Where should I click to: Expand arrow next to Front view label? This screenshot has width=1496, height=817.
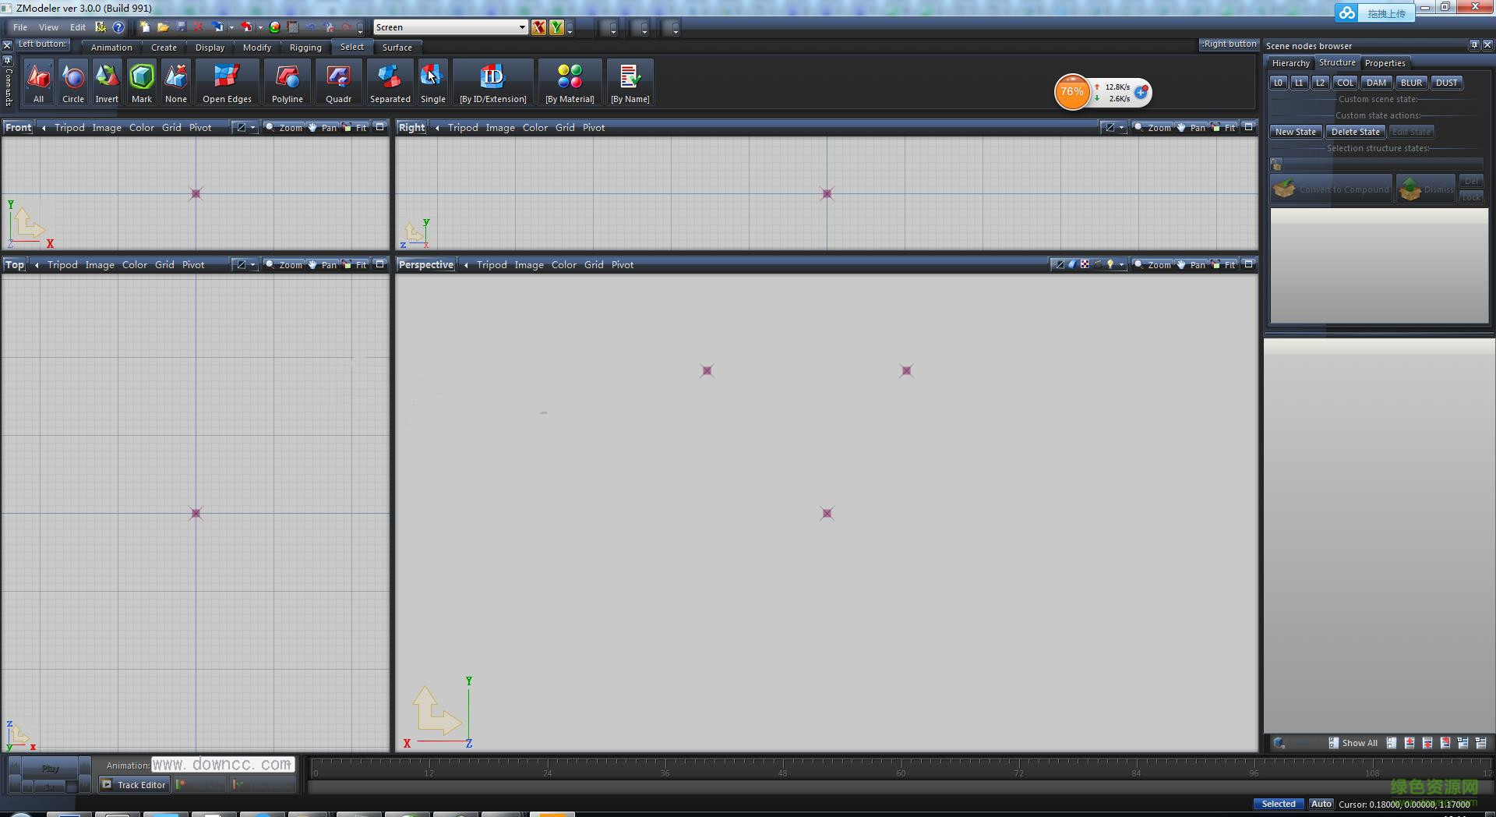click(x=44, y=127)
